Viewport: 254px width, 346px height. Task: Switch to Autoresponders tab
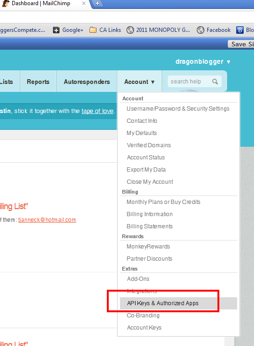(87, 82)
